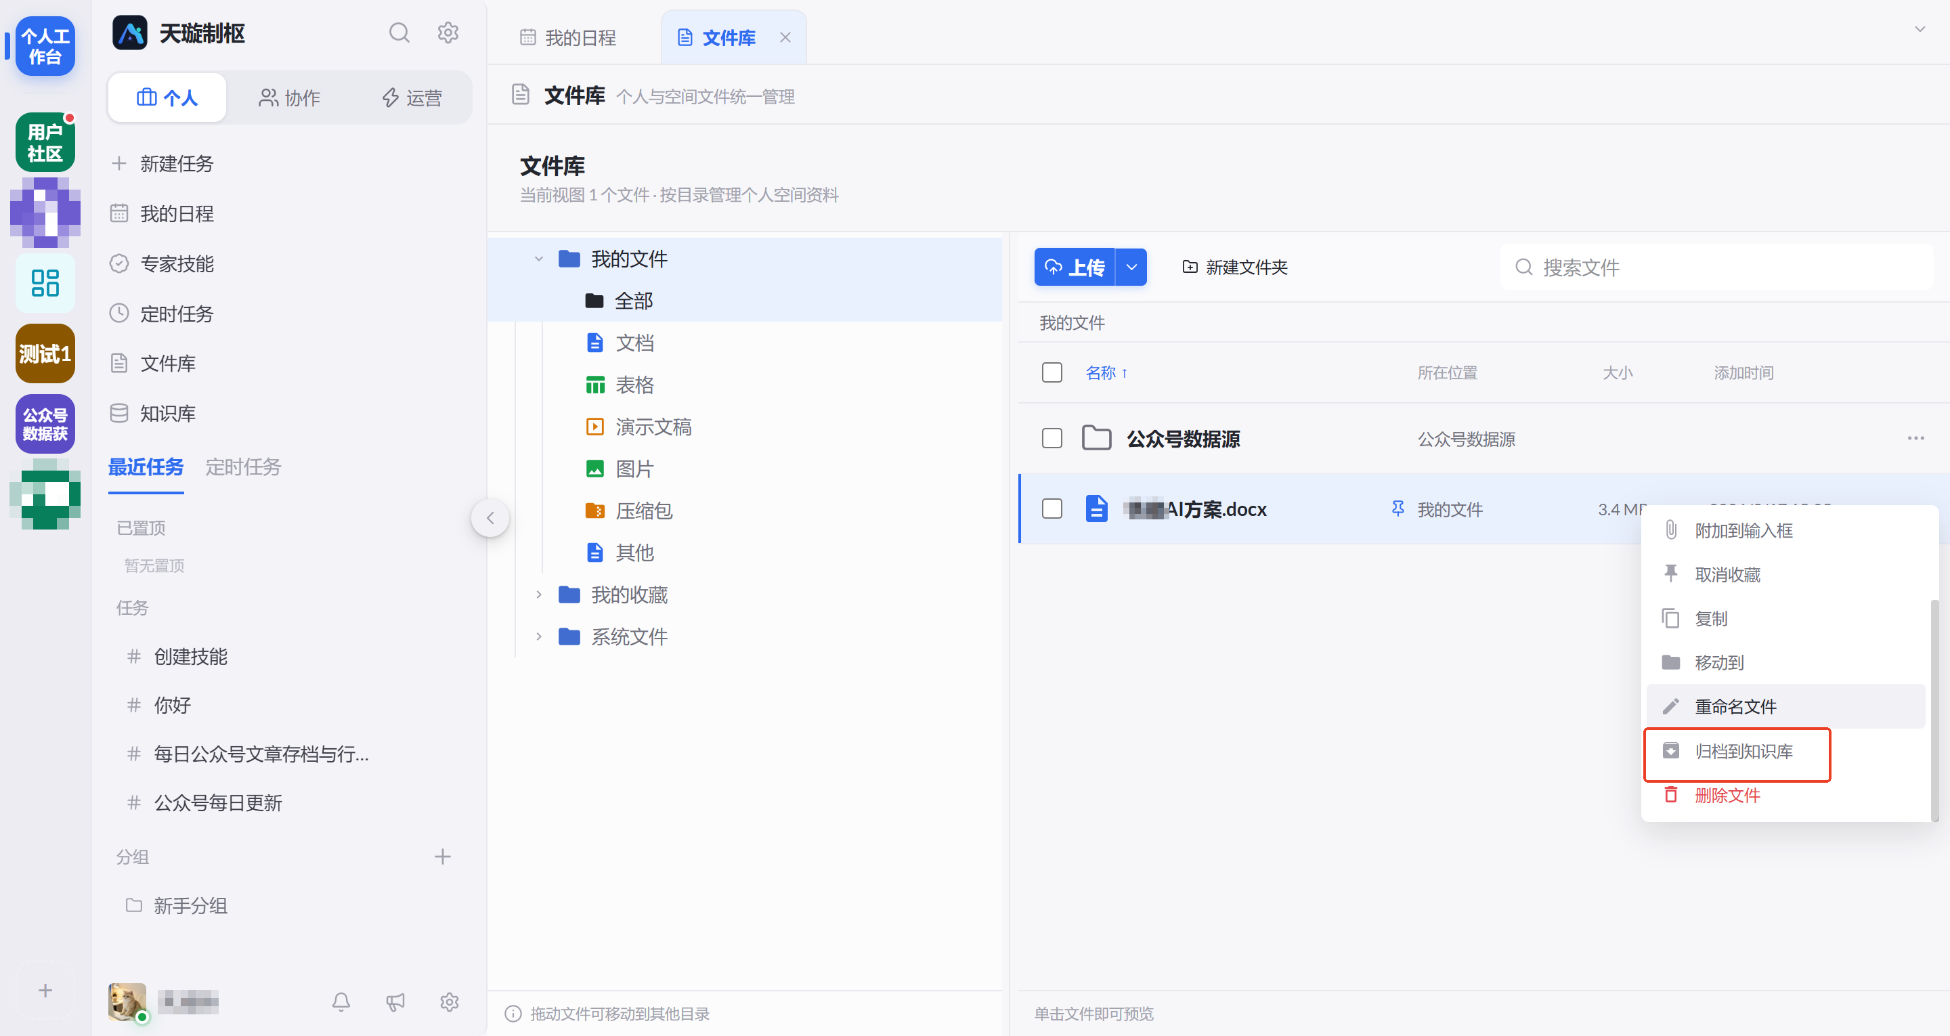This screenshot has height=1036, width=1950.
Task: Open the 公众号数据获 workspace icon
Action: (x=45, y=423)
